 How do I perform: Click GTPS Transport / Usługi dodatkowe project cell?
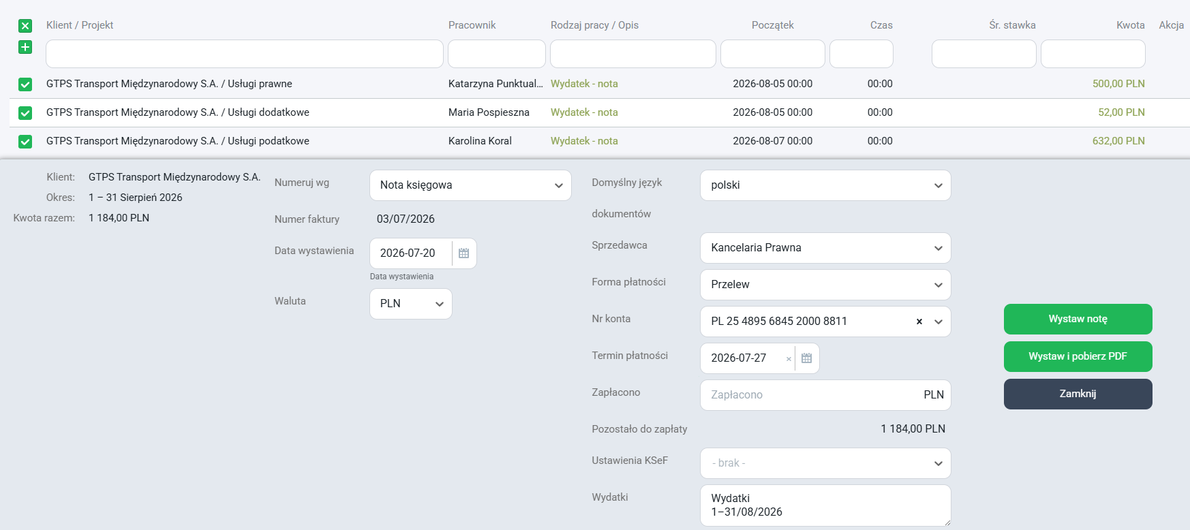(178, 112)
